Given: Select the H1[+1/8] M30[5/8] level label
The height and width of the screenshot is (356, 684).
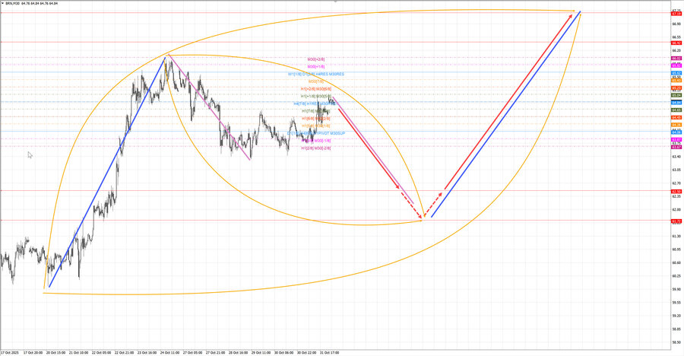Looking at the screenshot, I should click(x=316, y=96).
